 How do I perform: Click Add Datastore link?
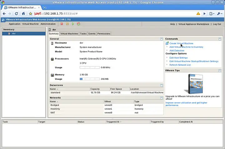[177, 50]
